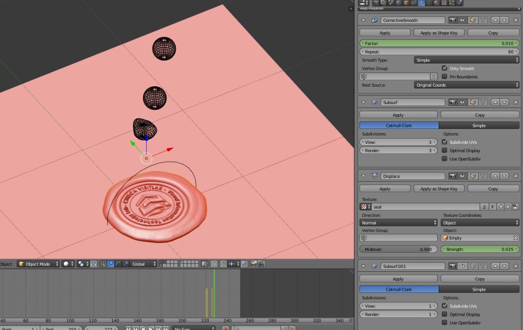Open the Texture properties tab icon
Image resolution: width=523 pixels, height=330 pixels.
[444, 3]
